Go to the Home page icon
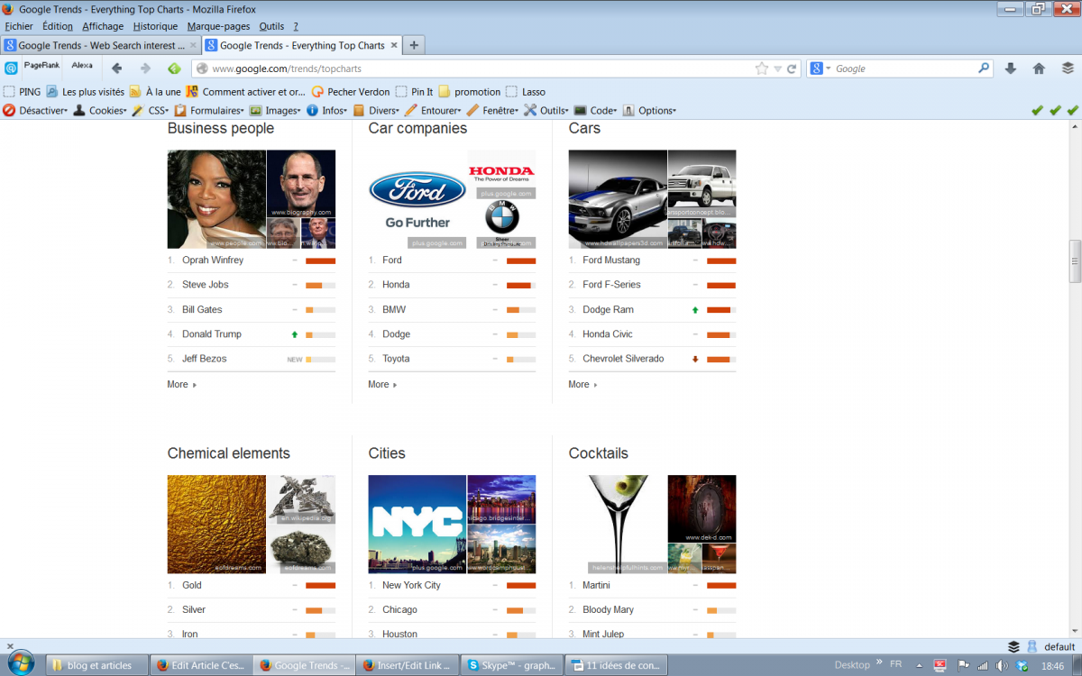Image resolution: width=1082 pixels, height=676 pixels. [x=1039, y=69]
